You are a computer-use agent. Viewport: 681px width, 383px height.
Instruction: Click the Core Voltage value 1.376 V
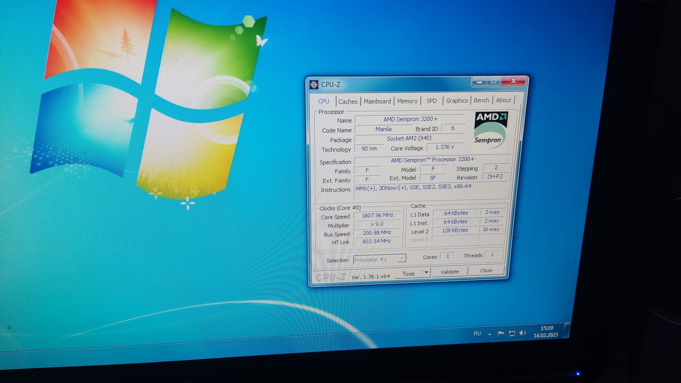pyautogui.click(x=445, y=147)
